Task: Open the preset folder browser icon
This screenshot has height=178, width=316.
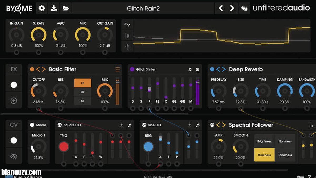Action: 66,8
